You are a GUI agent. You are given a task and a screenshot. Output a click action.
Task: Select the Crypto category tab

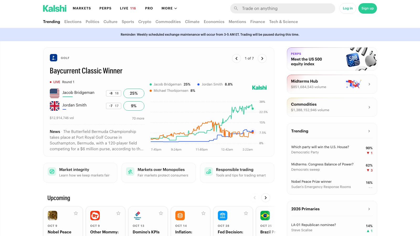pyautogui.click(x=145, y=22)
